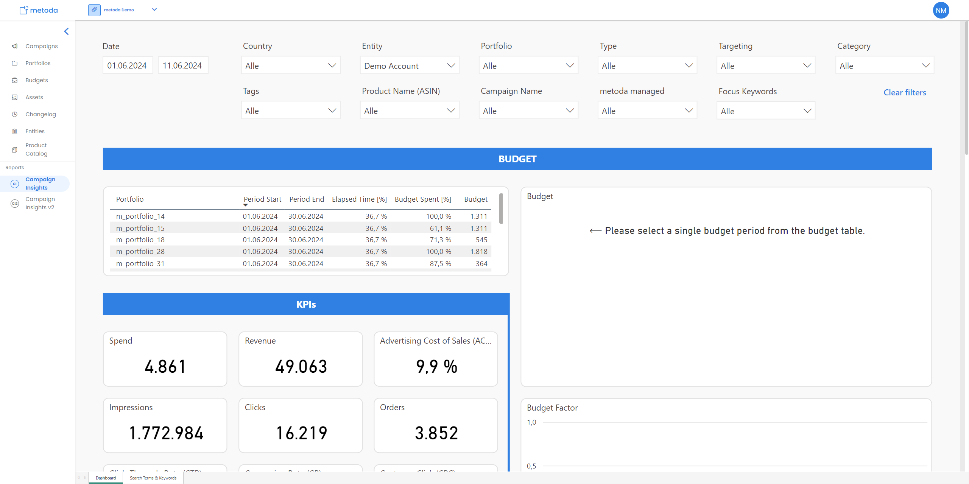Expand the Focus Keywords dropdown

click(x=765, y=111)
